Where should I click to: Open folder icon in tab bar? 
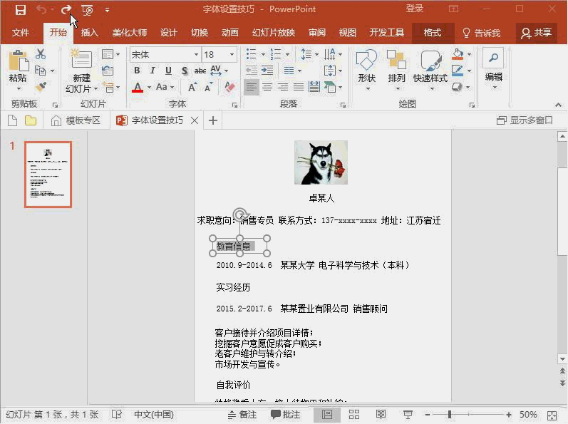(31, 120)
